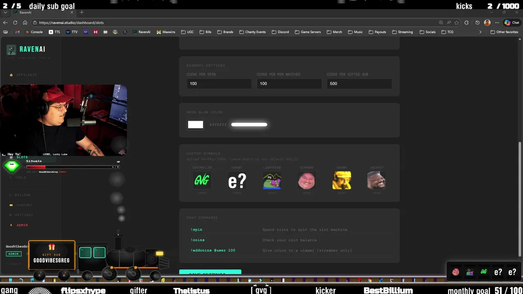Image resolution: width=523 pixels, height=294 pixels.
Task: Expand the Socials bookmarks folder
Action: 427,32
